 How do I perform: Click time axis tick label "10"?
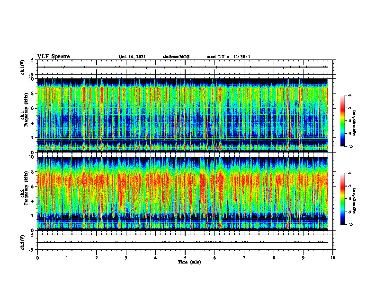point(333,258)
